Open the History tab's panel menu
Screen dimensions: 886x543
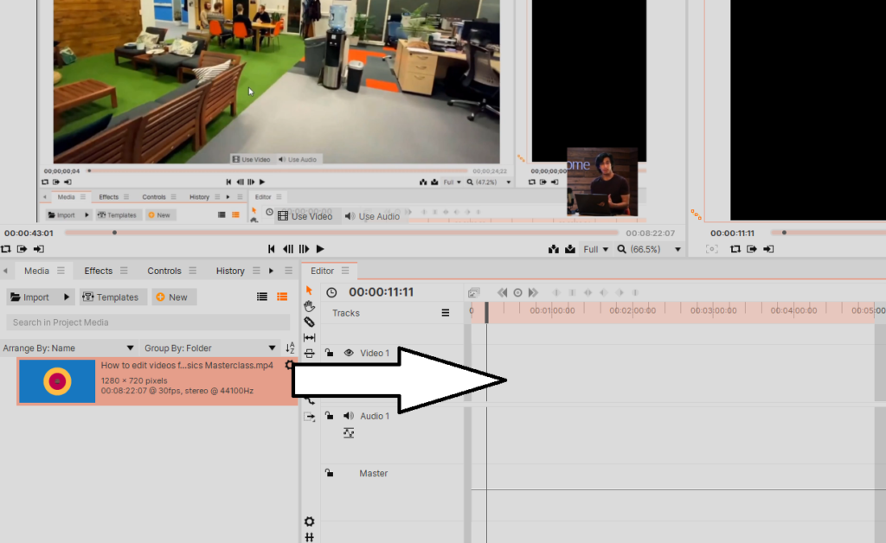pyautogui.click(x=256, y=271)
